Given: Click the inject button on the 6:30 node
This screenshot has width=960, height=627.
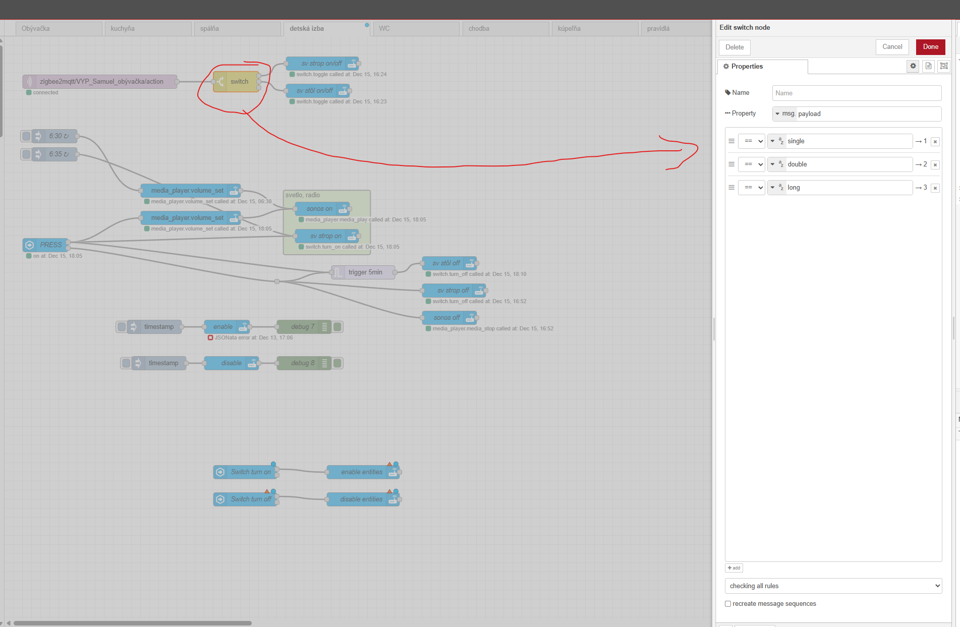Looking at the screenshot, I should (27, 136).
